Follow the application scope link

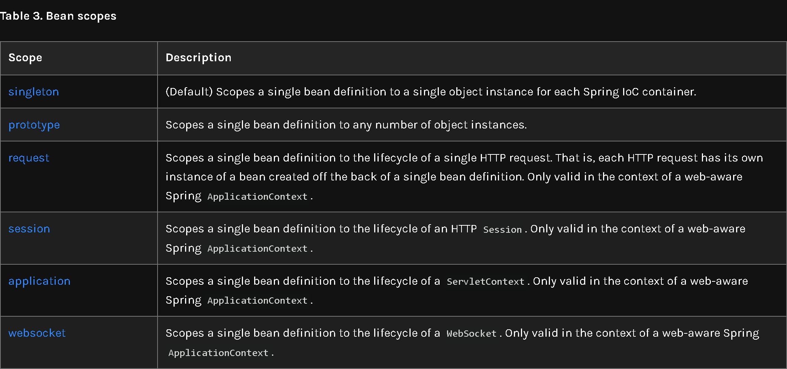(x=39, y=281)
